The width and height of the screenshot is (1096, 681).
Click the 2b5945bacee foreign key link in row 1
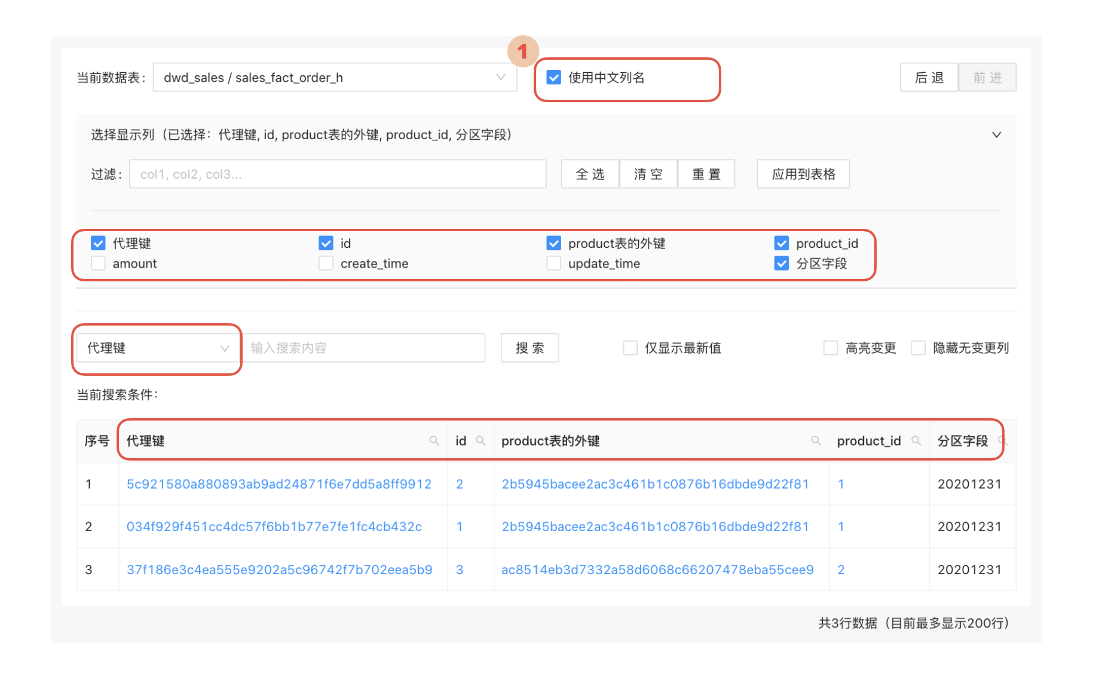654,484
